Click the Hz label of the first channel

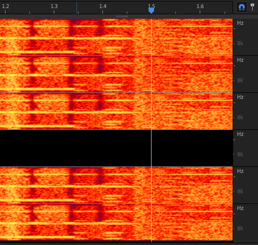(x=240, y=23)
